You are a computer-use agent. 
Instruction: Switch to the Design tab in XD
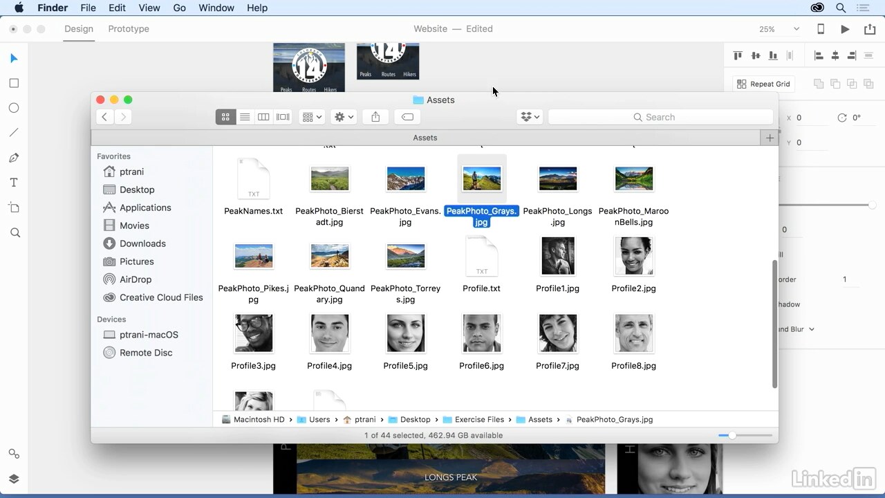[x=79, y=29]
